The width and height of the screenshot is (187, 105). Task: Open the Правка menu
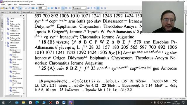click(10, 5)
